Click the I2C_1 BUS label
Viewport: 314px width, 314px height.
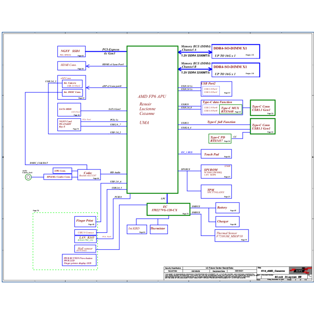pyautogui.click(x=187, y=152)
